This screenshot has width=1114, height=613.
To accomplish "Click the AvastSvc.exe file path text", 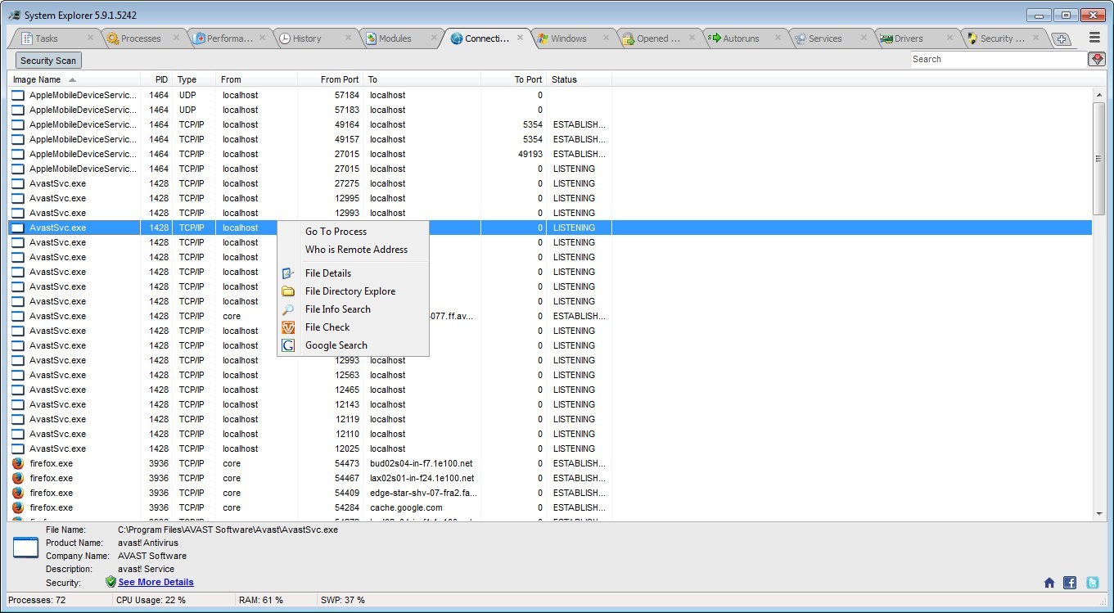I will click(x=228, y=530).
